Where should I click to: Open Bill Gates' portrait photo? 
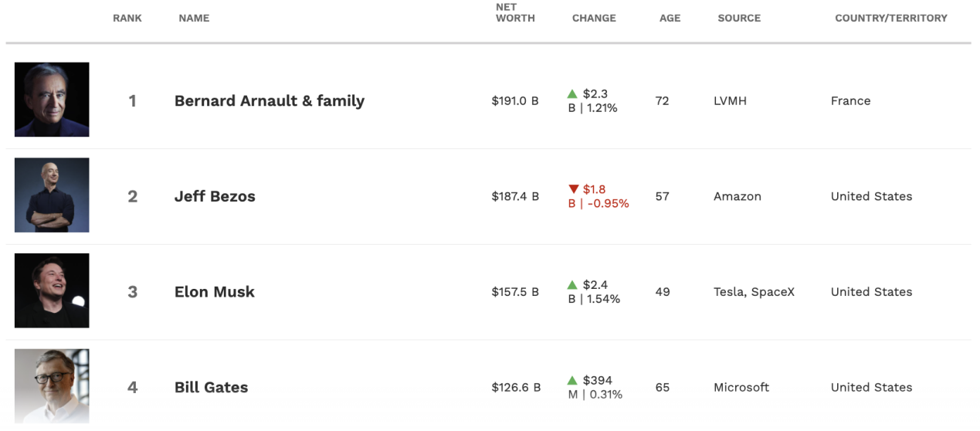click(x=52, y=387)
